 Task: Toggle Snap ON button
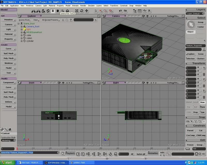pyautogui.click(x=188, y=121)
